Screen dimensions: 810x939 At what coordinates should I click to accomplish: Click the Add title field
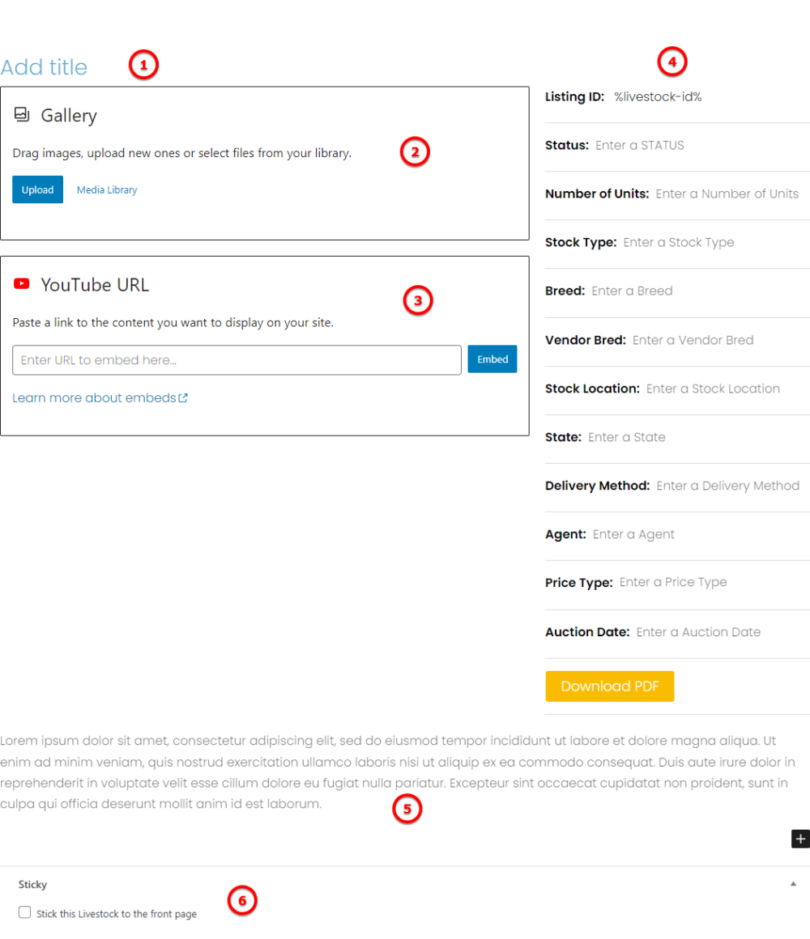coord(45,67)
